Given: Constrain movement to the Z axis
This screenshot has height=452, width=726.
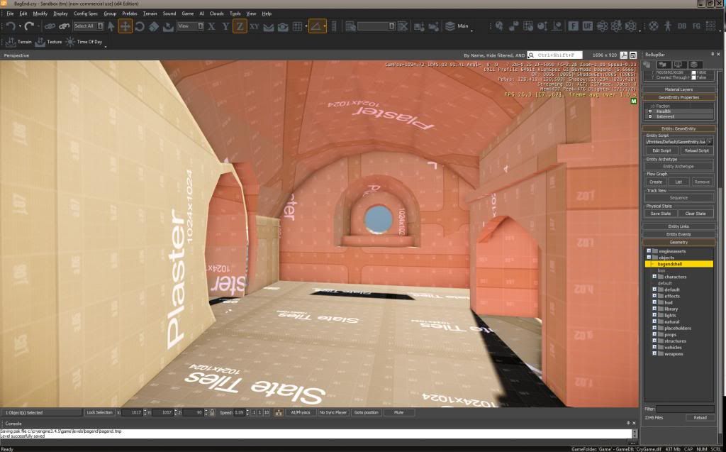Looking at the screenshot, I should 240,26.
